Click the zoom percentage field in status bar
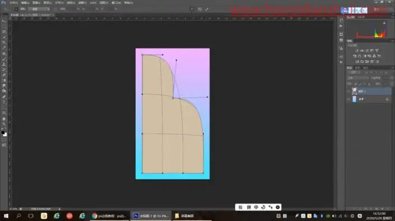Viewport: 395px width, 221px height. tap(13, 209)
